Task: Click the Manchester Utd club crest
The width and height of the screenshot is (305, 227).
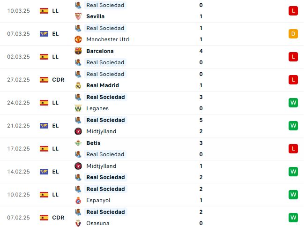Action: (x=78, y=39)
